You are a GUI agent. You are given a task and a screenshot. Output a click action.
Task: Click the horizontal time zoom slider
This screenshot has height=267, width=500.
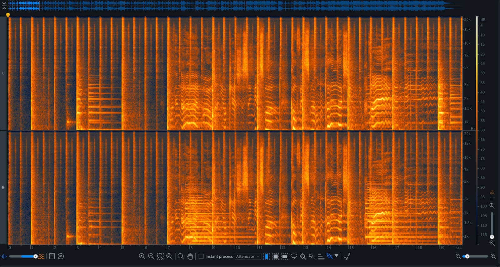[x=475, y=256]
